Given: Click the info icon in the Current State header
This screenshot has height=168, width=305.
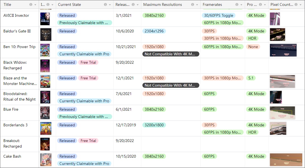Looking at the screenshot, I should (x=105, y=4).
